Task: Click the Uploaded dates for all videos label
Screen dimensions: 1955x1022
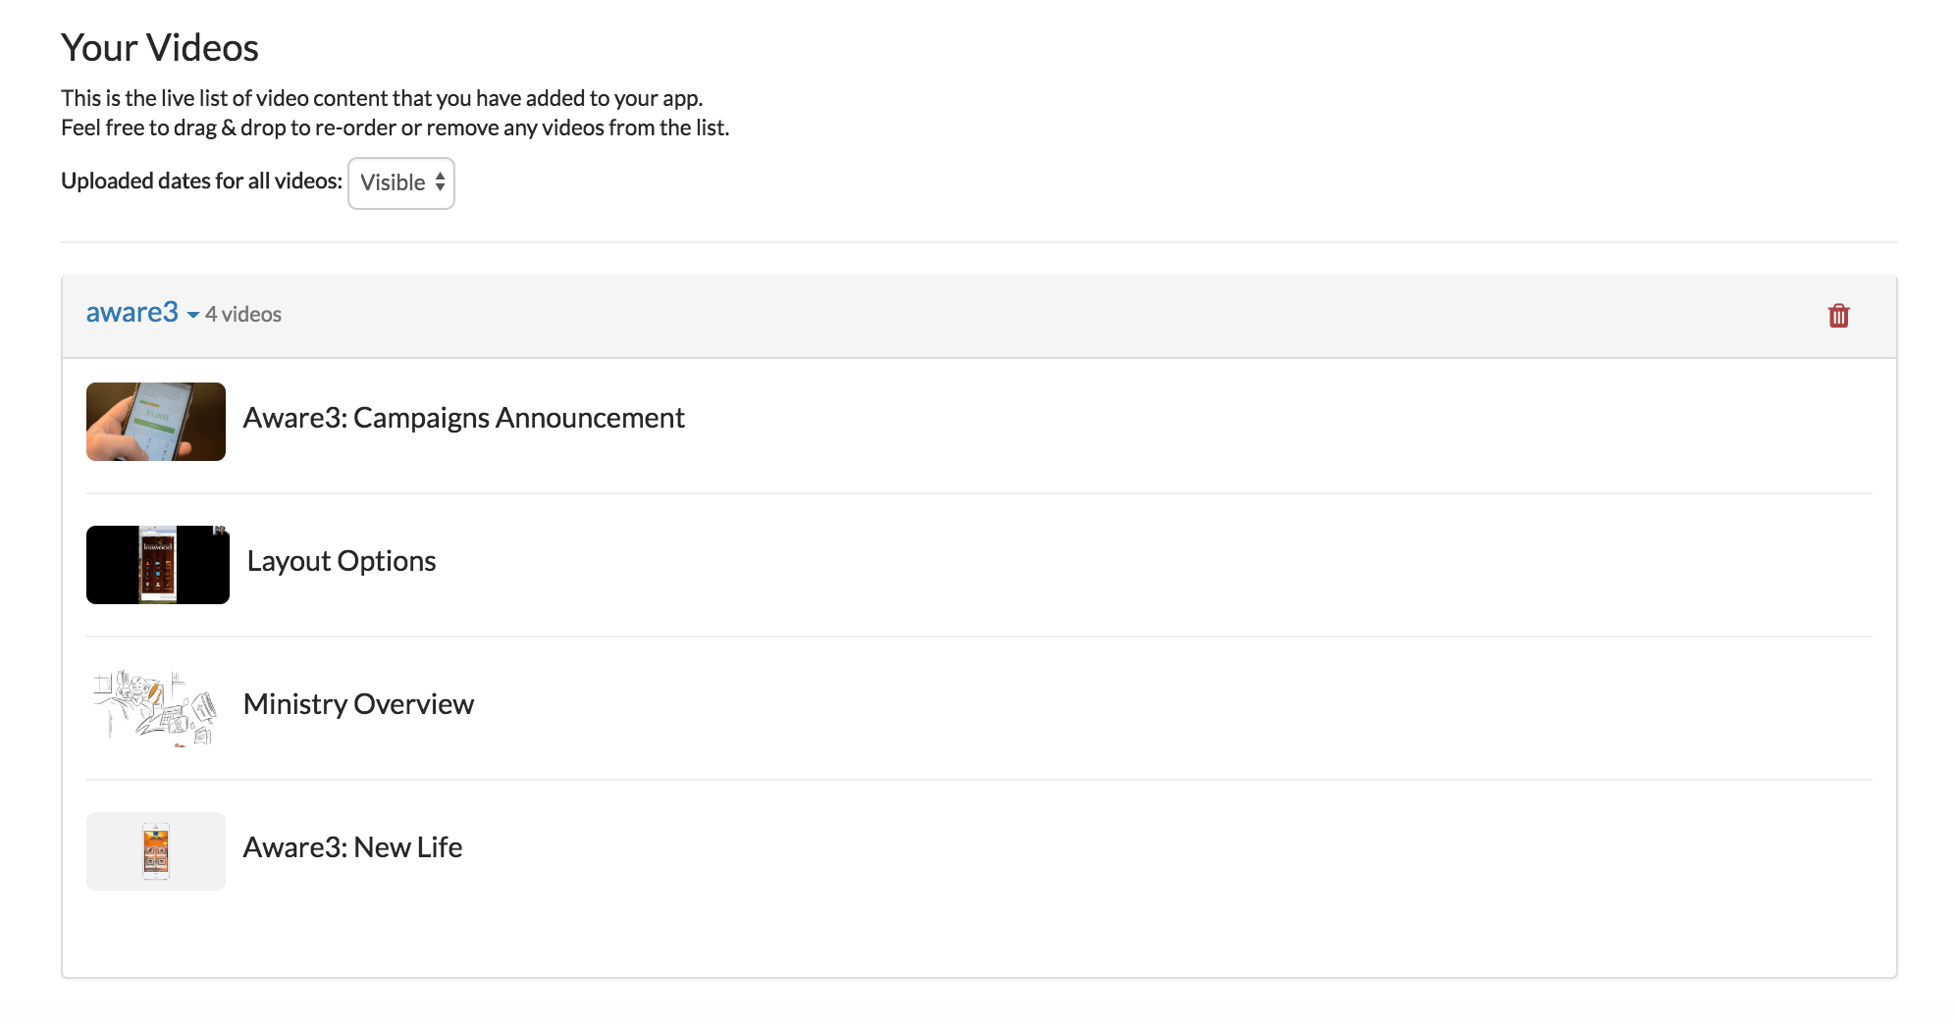Action: point(201,181)
